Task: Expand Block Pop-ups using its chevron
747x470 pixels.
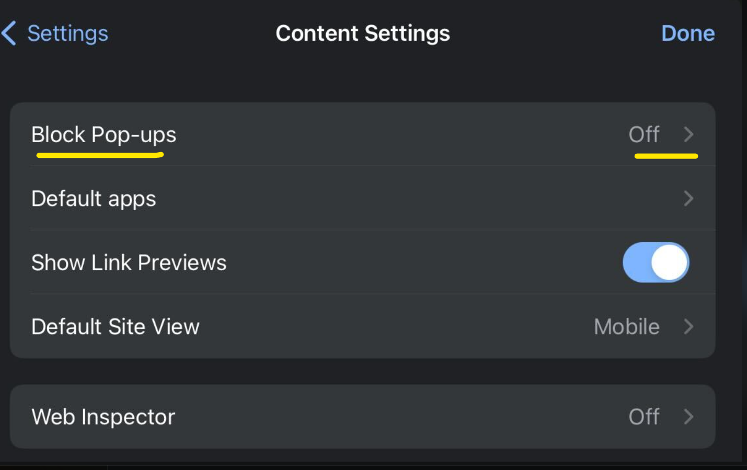Action: click(688, 134)
